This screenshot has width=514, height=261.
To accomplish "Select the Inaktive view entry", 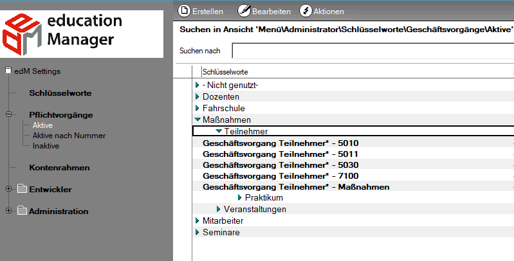I will pyautogui.click(x=46, y=146).
